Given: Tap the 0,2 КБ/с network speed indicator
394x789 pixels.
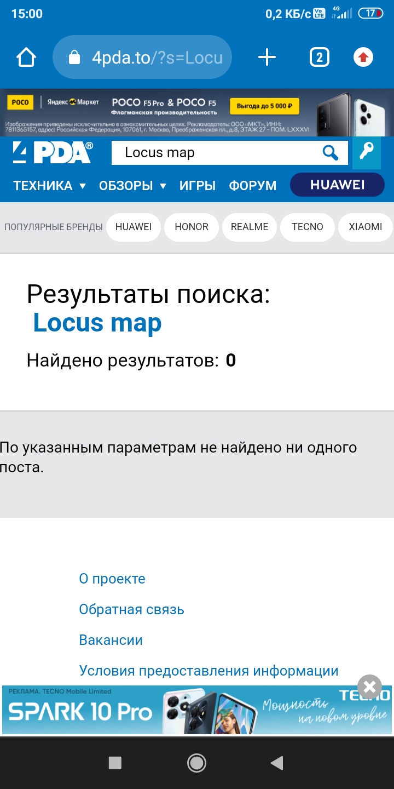Looking at the screenshot, I should click(288, 14).
